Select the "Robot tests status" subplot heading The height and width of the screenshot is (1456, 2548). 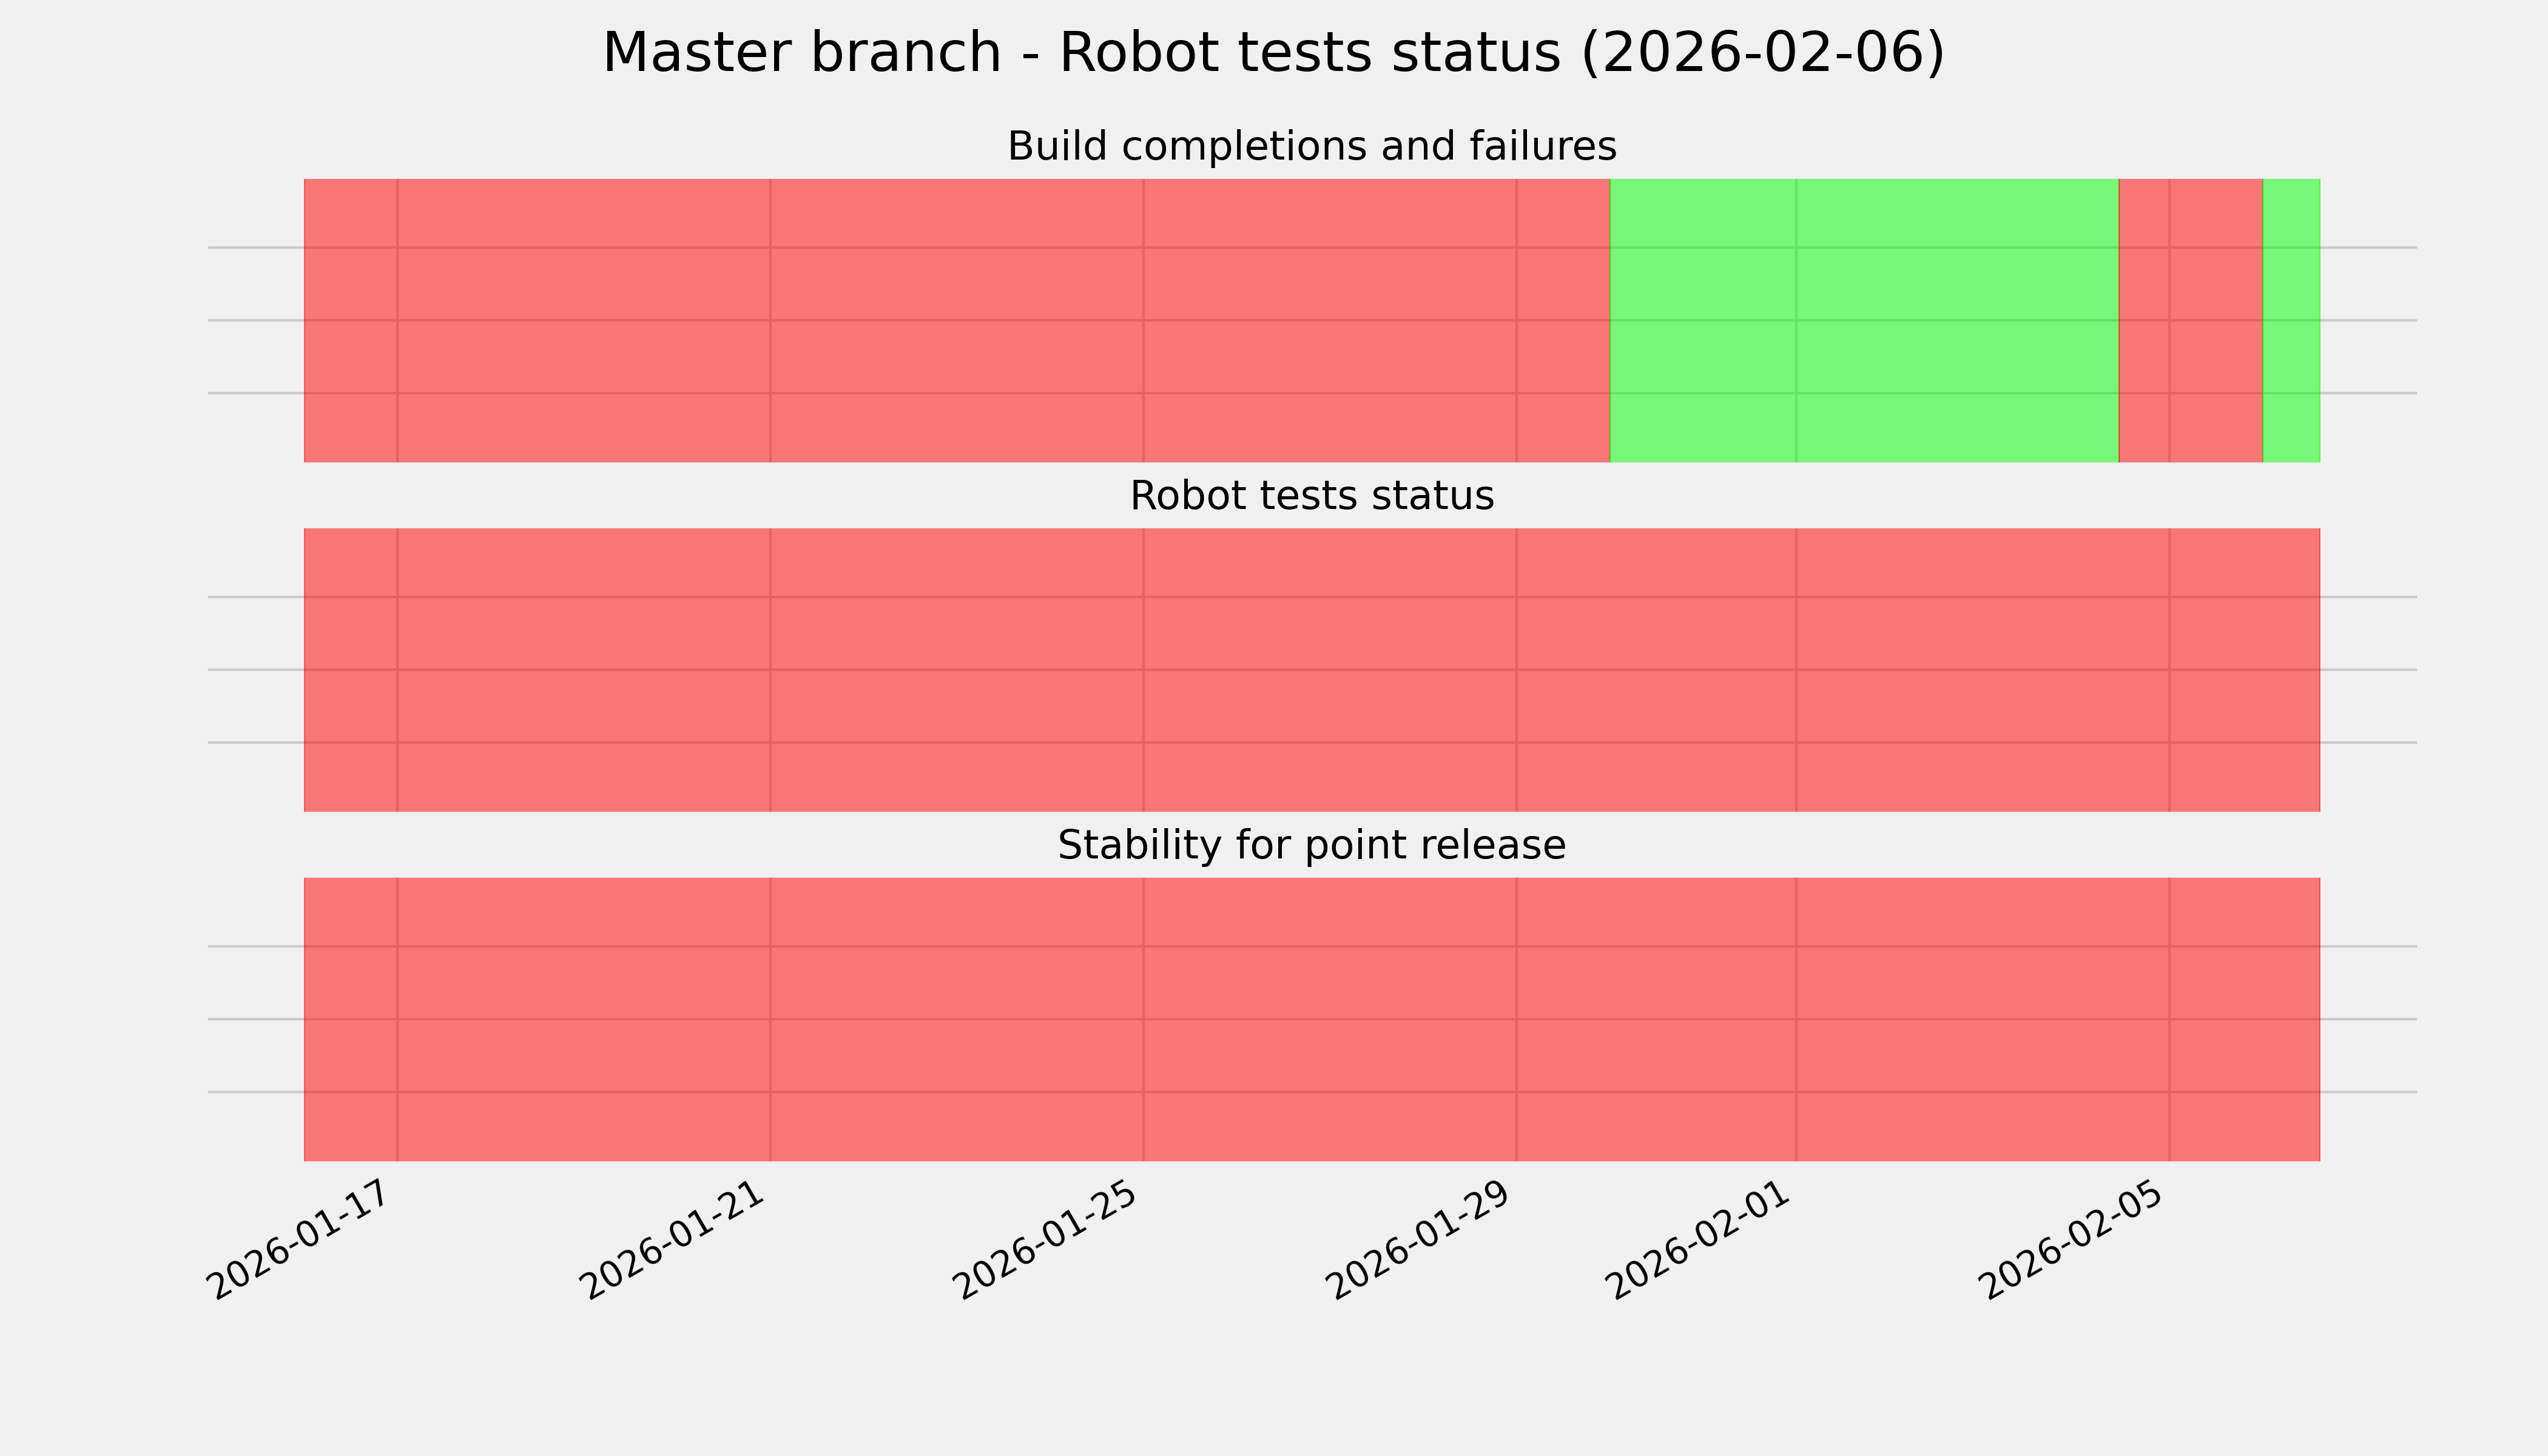click(1311, 496)
